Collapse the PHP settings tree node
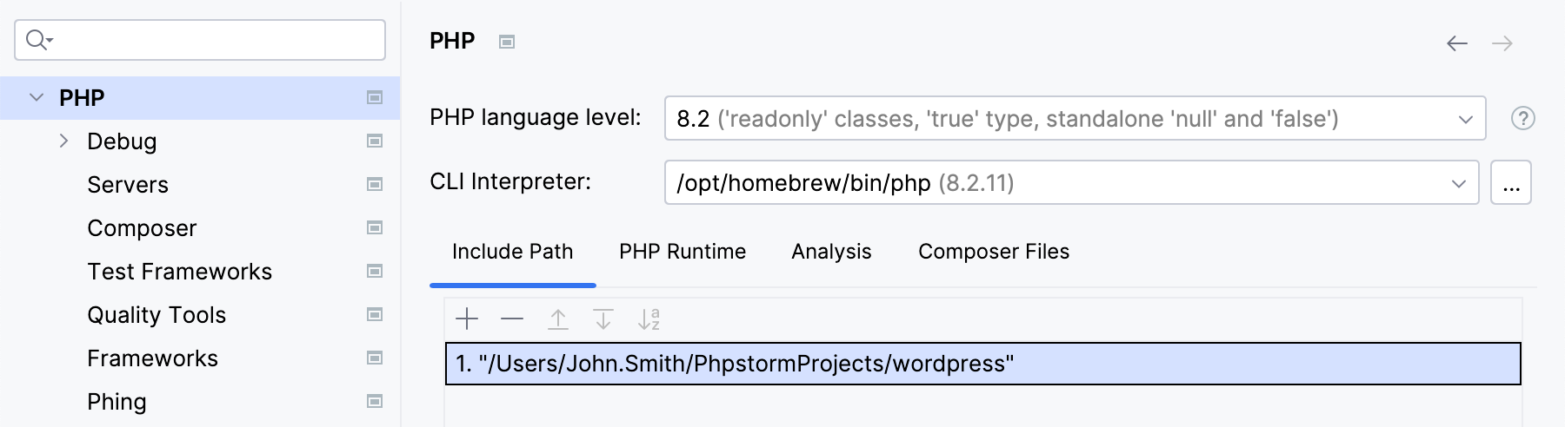1565x427 pixels. tap(37, 97)
